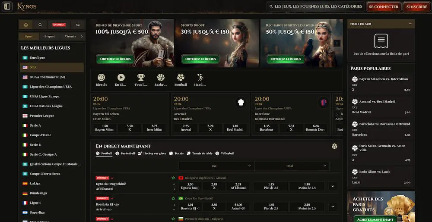The image size is (432, 222).
Task: Click the Kyngs logo
Action: pyautogui.click(x=27, y=6)
